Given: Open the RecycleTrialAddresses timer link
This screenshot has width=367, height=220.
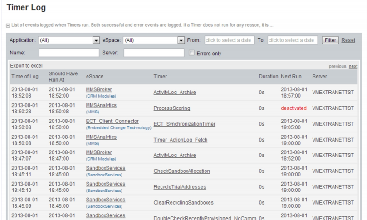Looking at the screenshot, I should (x=180, y=187).
